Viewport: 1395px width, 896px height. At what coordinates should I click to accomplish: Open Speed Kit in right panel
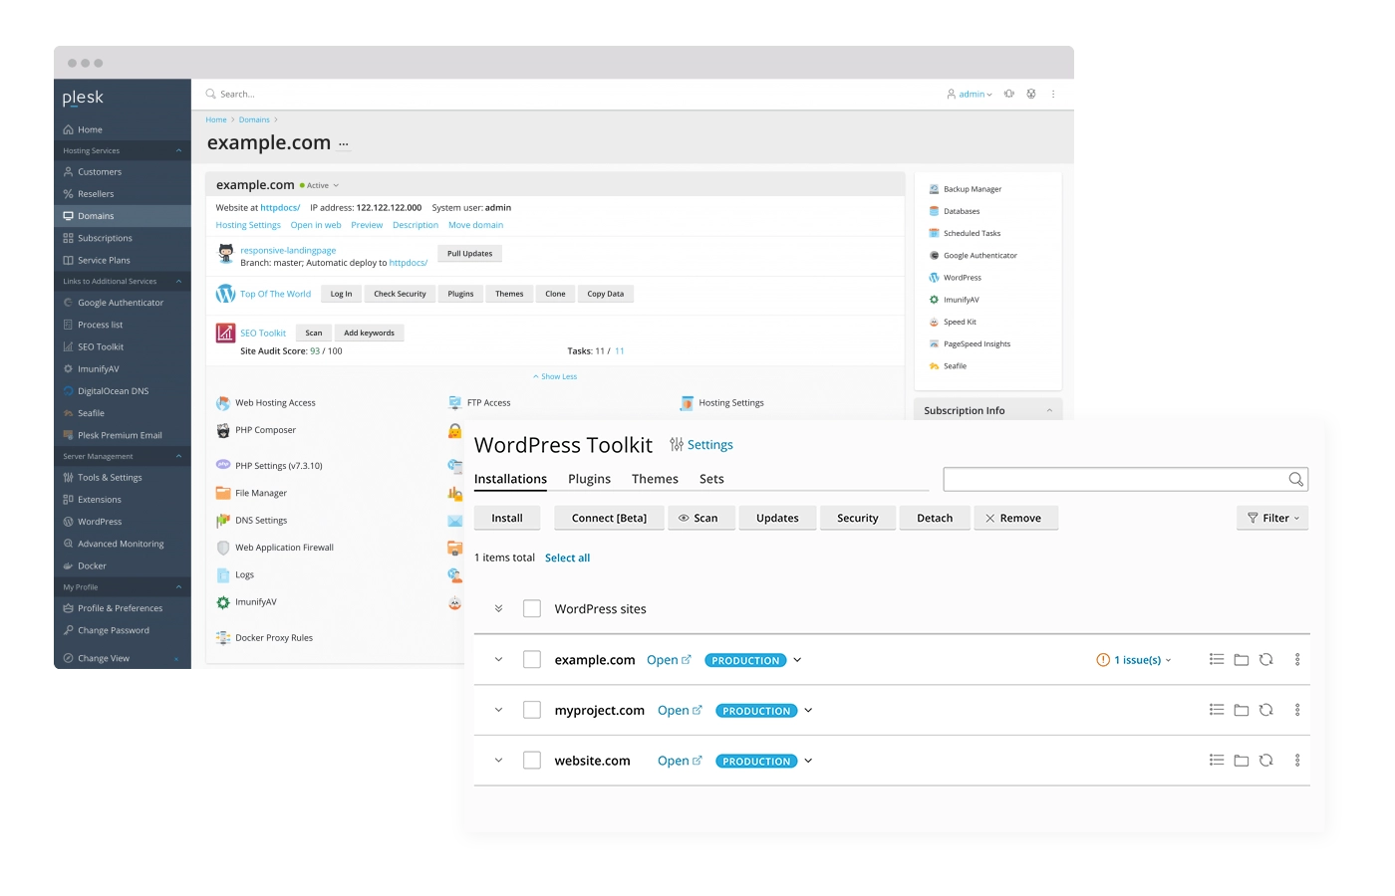(x=960, y=322)
